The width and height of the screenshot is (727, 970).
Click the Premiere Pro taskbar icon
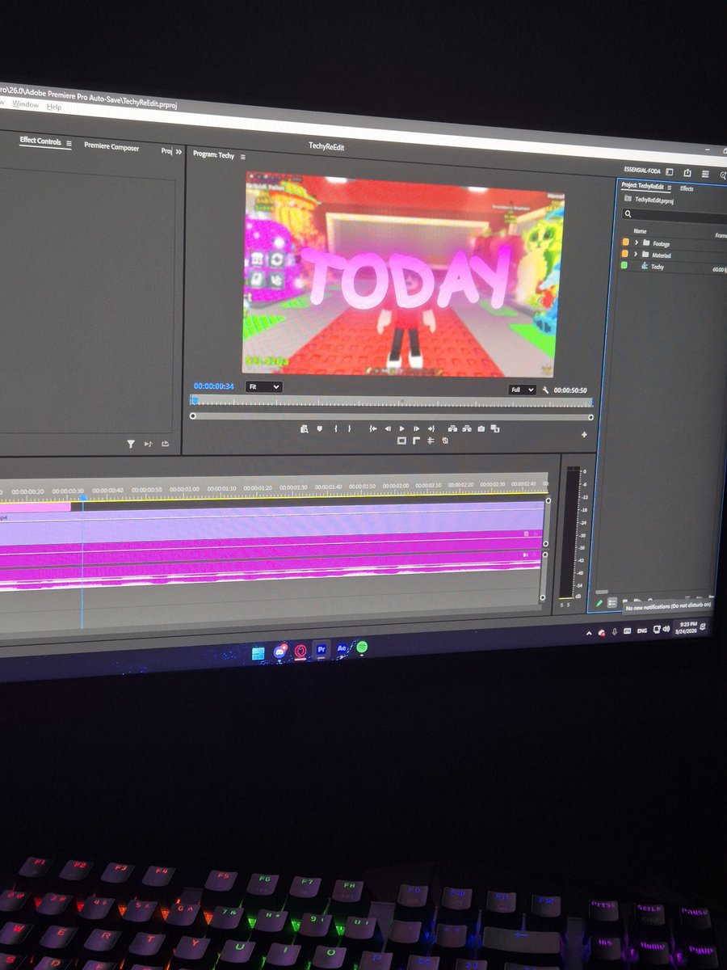[321, 649]
